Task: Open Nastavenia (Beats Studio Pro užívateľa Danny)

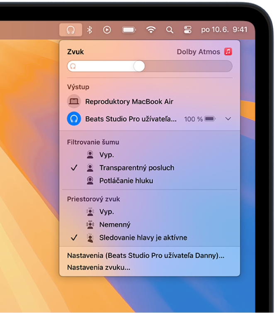Action: click(146, 255)
